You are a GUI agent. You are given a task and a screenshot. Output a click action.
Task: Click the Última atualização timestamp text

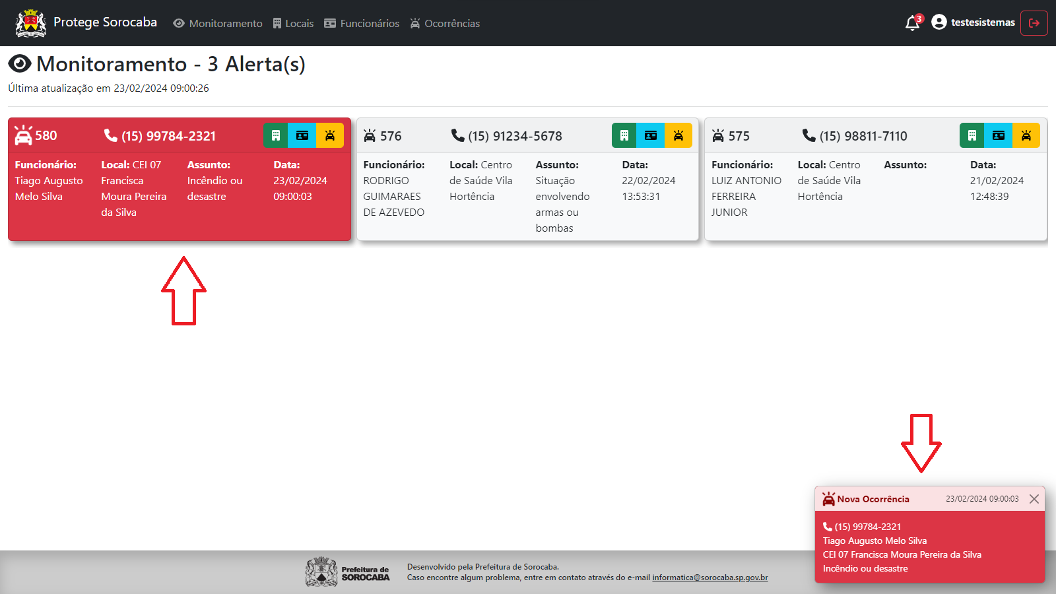tap(108, 88)
